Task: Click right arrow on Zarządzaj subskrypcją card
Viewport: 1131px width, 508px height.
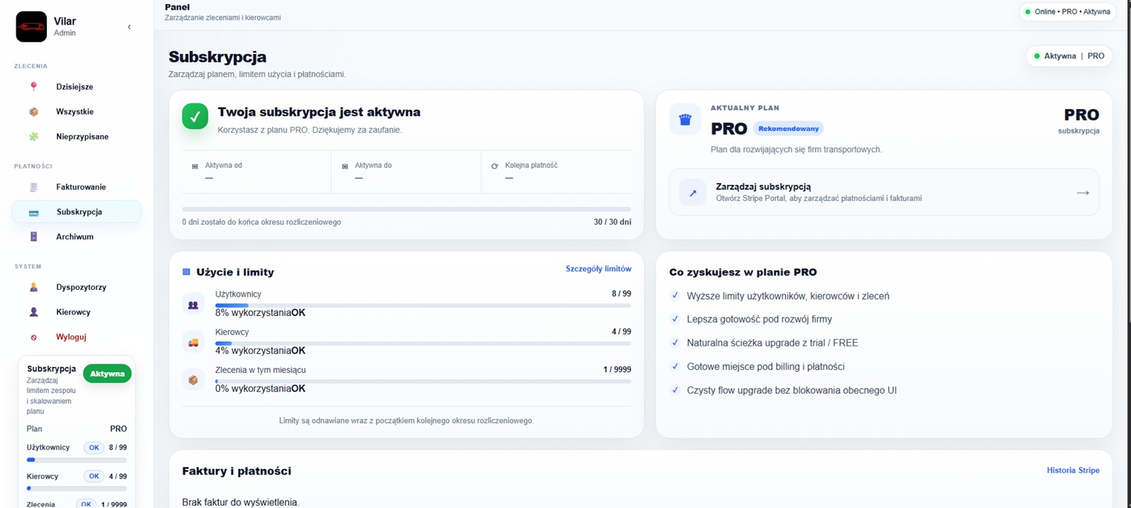Action: [x=1083, y=193]
